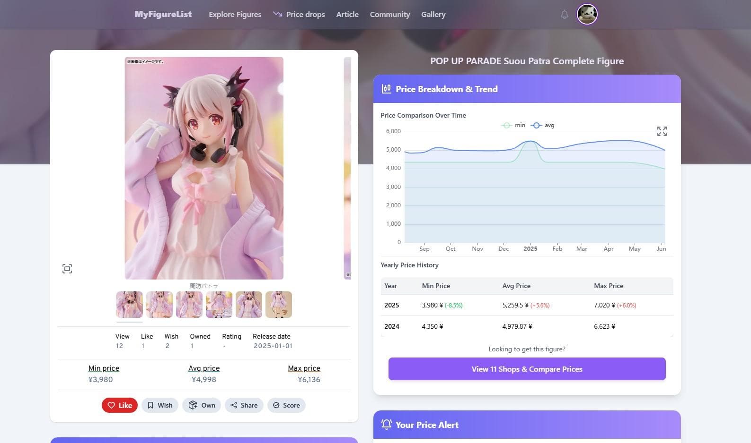Open the notifications bell icon

pos(564,15)
